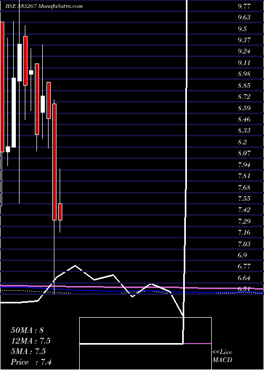Click the 50MA : 8 readout
Viewport: 264px width, 370px height.
[27, 330]
